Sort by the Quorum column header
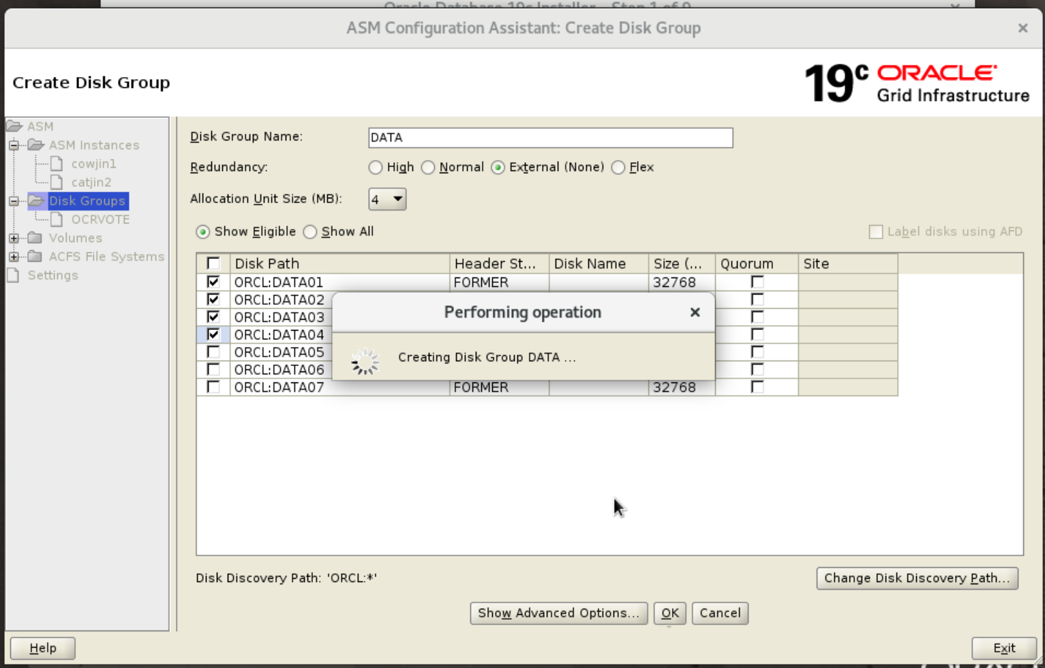This screenshot has width=1045, height=668. click(757, 263)
